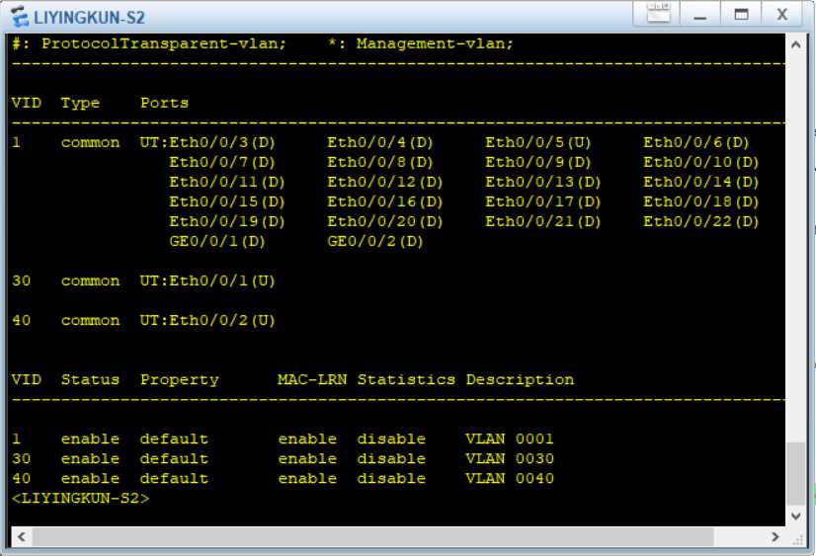The height and width of the screenshot is (556, 816).
Task: Close the LIYINGKUN-S2 terminal window
Action: 782,15
